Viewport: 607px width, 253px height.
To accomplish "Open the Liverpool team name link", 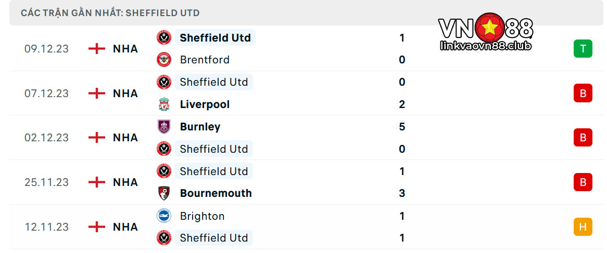I will click(205, 104).
